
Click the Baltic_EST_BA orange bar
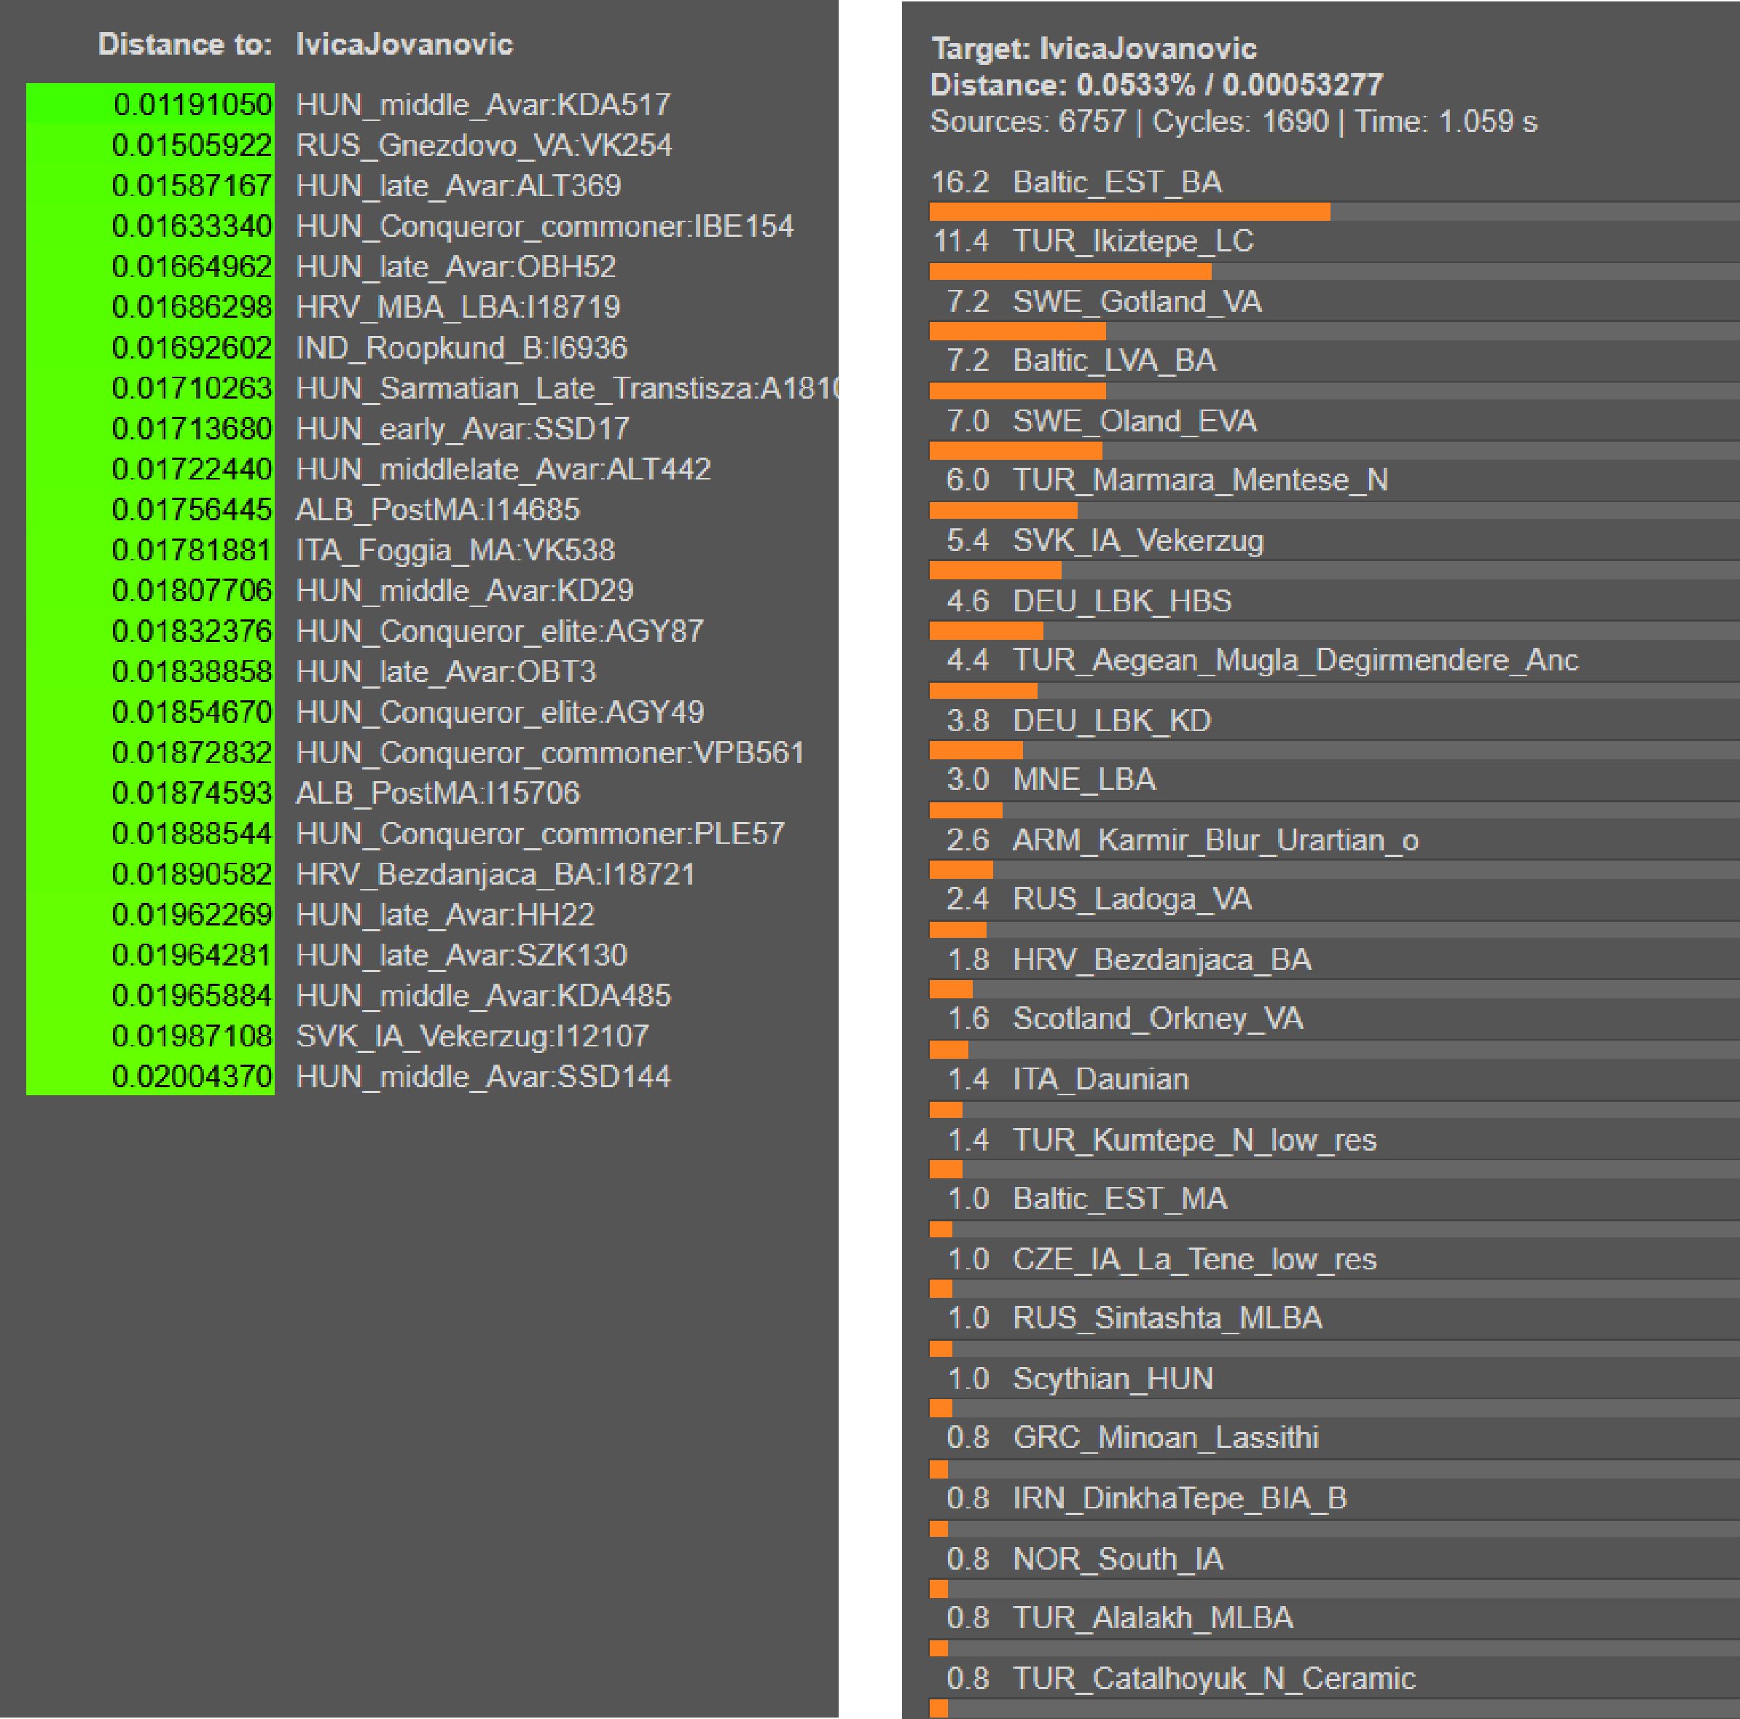click(1129, 211)
